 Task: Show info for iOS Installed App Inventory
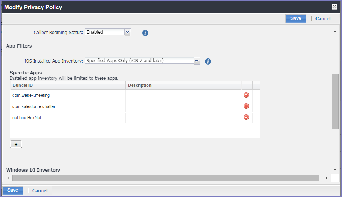coord(208,61)
